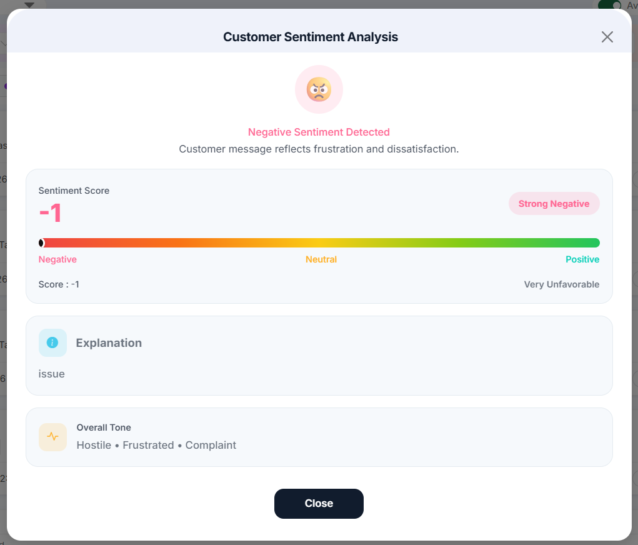Click the 'issue' explanation text
This screenshot has width=638, height=545.
51,374
